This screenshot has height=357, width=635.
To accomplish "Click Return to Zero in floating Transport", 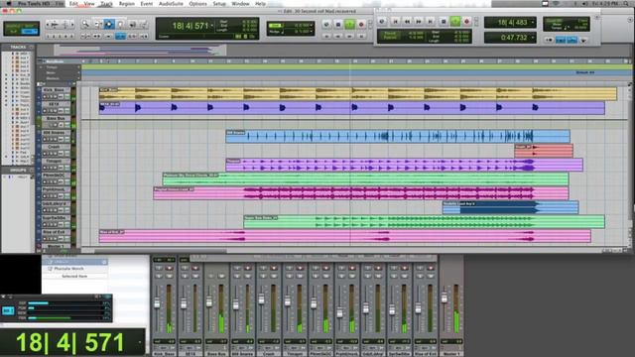I will 395,21.
